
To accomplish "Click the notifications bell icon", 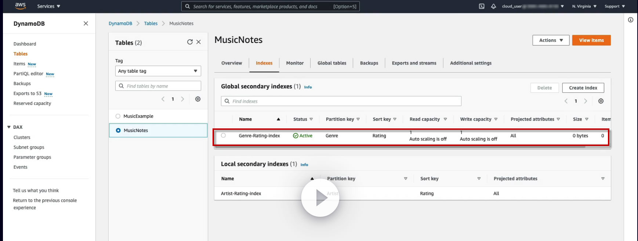I will tap(493, 6).
